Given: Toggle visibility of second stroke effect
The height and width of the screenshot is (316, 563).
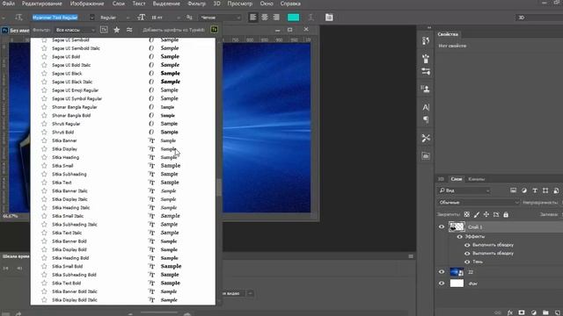Looking at the screenshot, I should click(467, 254).
